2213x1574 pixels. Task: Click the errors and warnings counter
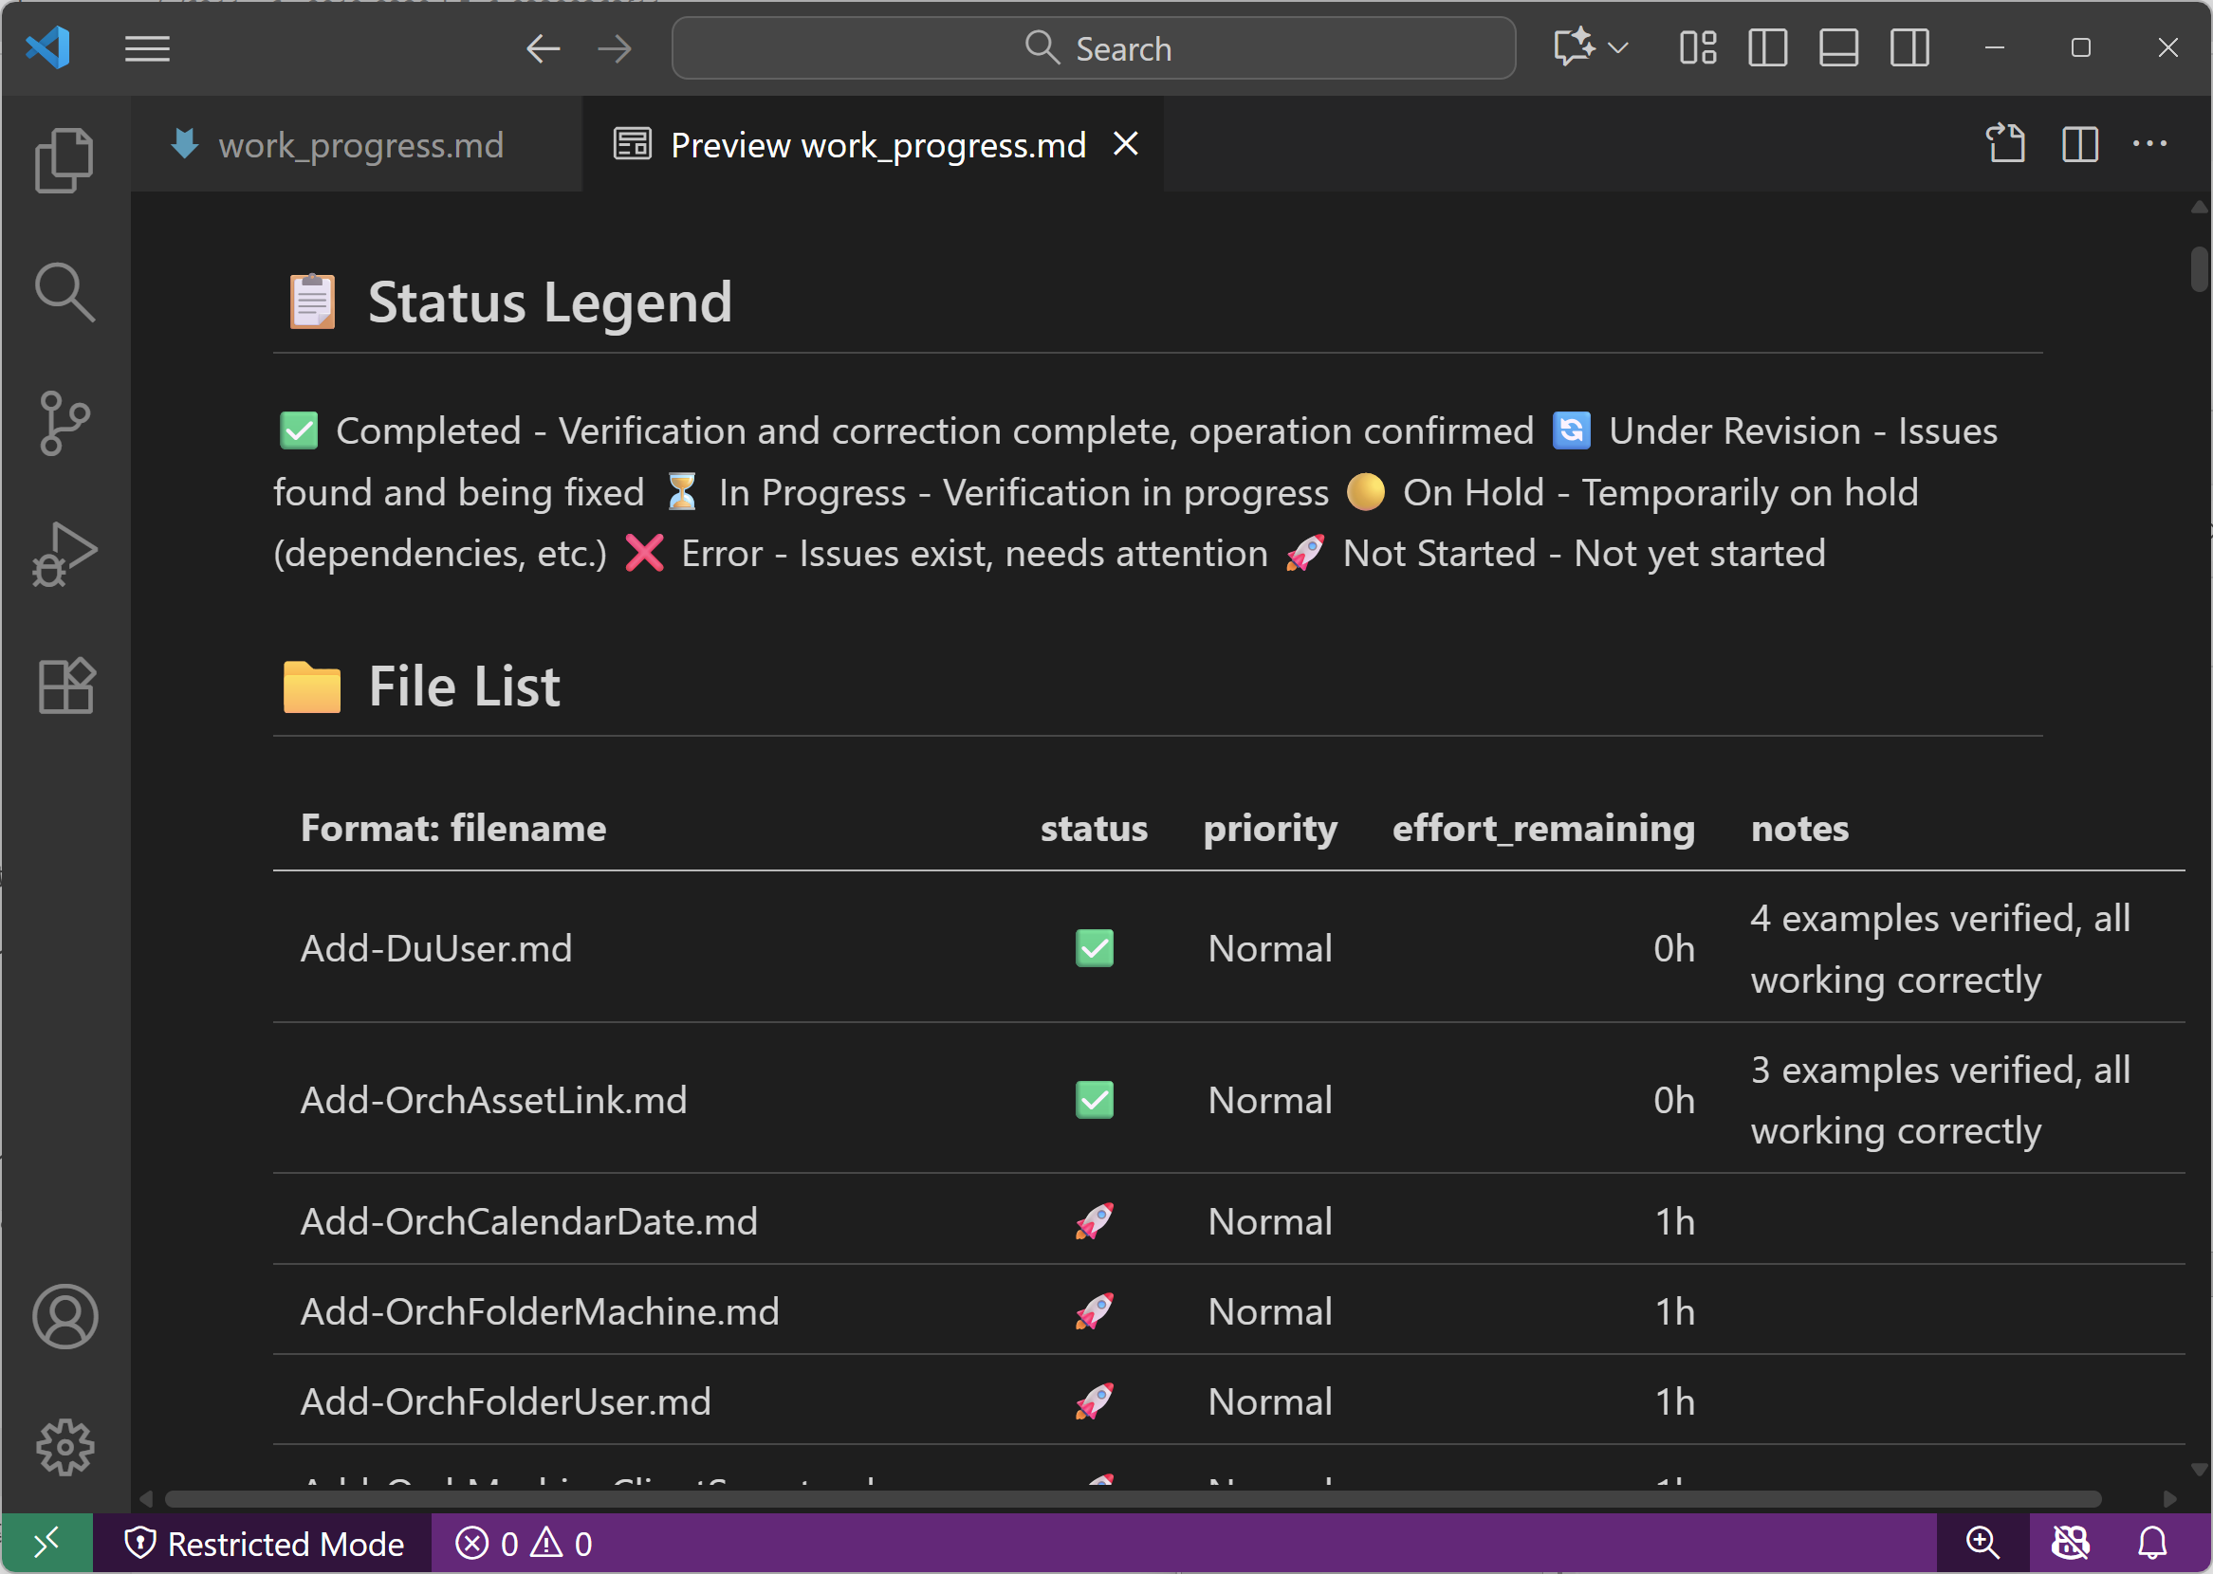pyautogui.click(x=524, y=1543)
